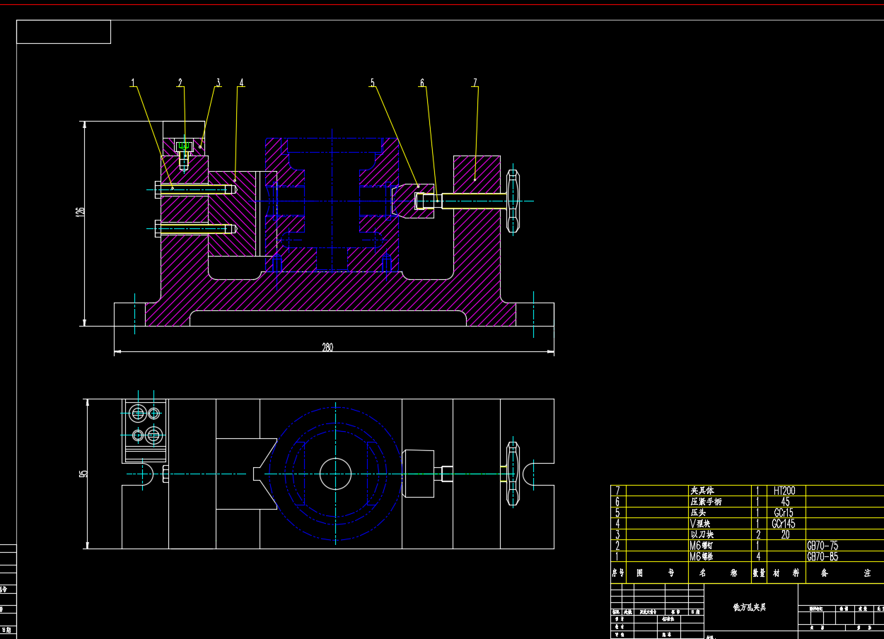This screenshot has height=639, width=884.
Task: Click the 铣方孔夹具 drawing title text
Action: tap(750, 607)
